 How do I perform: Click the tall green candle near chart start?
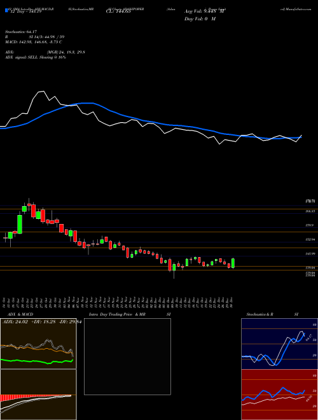20,224
